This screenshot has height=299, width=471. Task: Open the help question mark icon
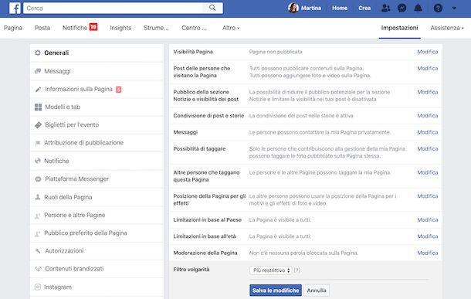click(438, 8)
